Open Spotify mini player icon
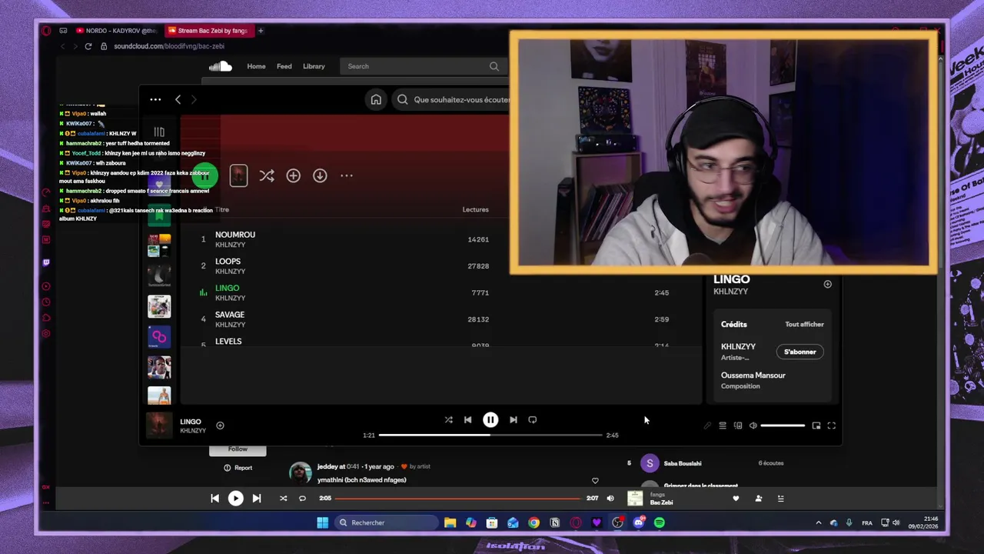 click(816, 426)
